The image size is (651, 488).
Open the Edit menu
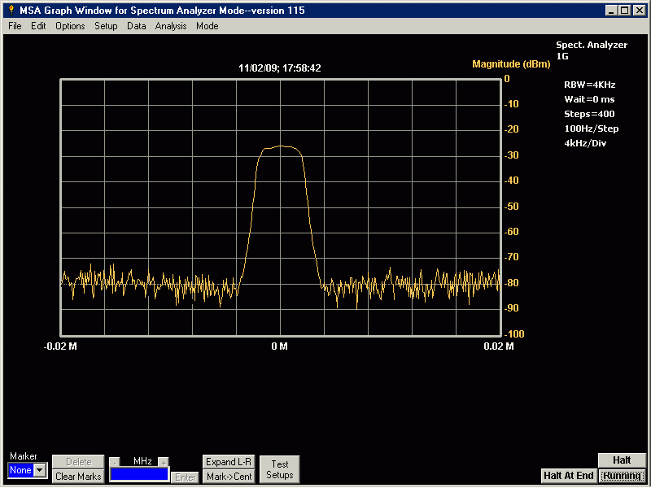point(38,26)
